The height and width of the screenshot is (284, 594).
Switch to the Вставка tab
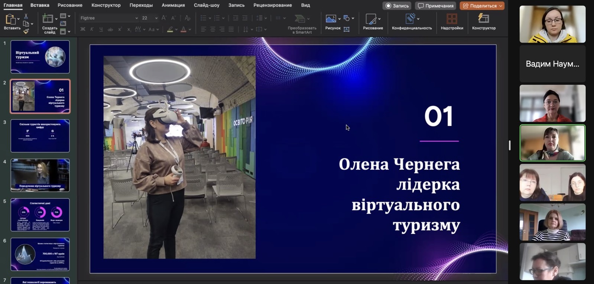tap(40, 5)
